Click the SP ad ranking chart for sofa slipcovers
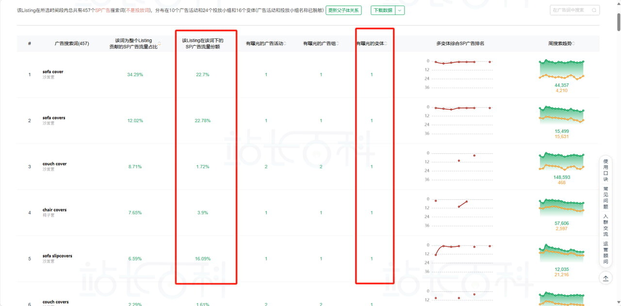The width and height of the screenshot is (621, 306). (459, 259)
